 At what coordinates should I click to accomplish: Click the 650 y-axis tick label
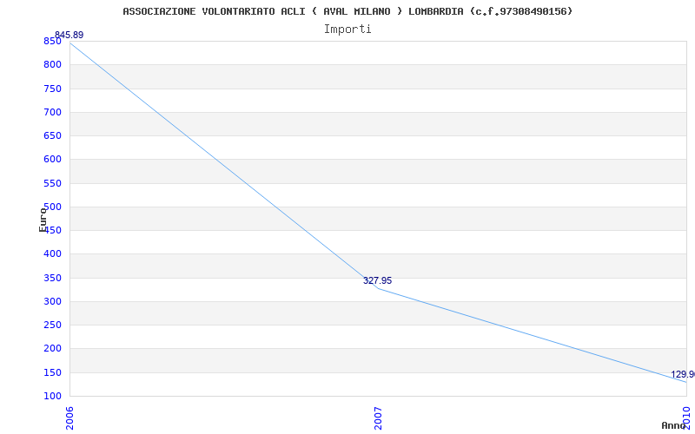point(52,135)
